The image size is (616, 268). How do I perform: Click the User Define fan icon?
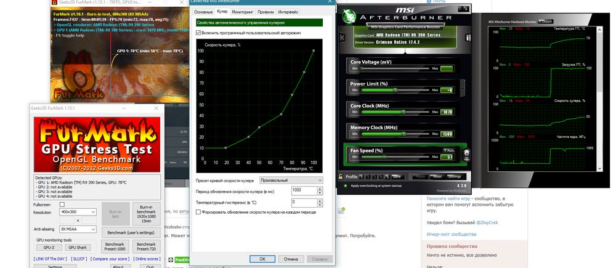click(x=466, y=154)
